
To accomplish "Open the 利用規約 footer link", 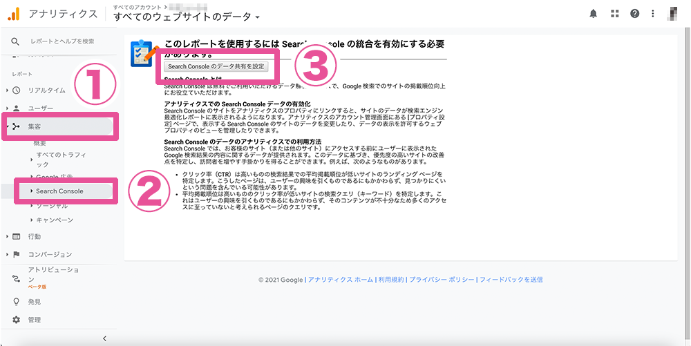I will (391, 280).
